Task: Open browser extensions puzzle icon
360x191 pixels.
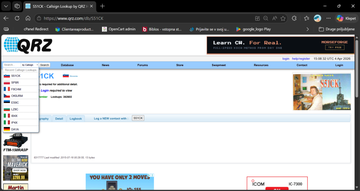Action: [x=294, y=18]
